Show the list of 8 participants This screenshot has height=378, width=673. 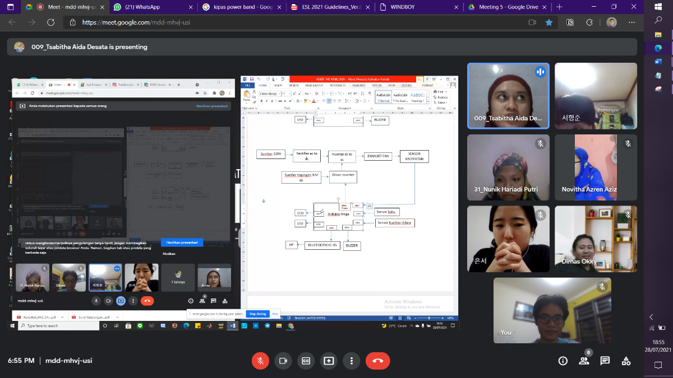[x=584, y=361]
